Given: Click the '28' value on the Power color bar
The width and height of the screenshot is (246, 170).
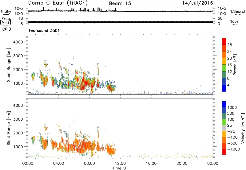Looking at the screenshot, I should click(x=229, y=45).
